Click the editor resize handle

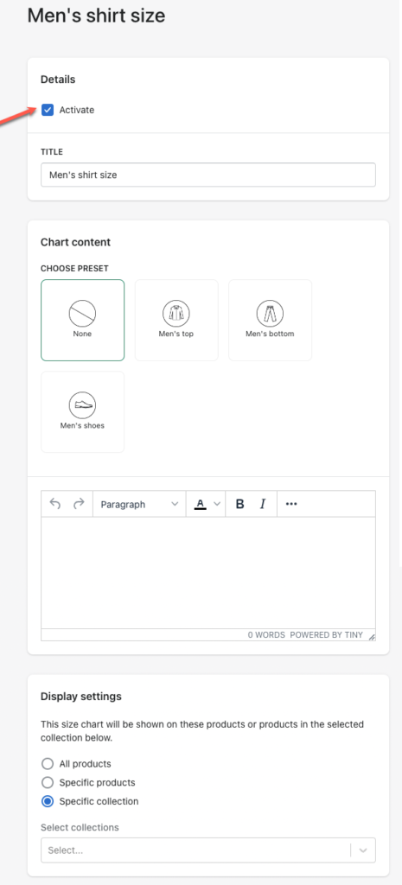(x=372, y=637)
